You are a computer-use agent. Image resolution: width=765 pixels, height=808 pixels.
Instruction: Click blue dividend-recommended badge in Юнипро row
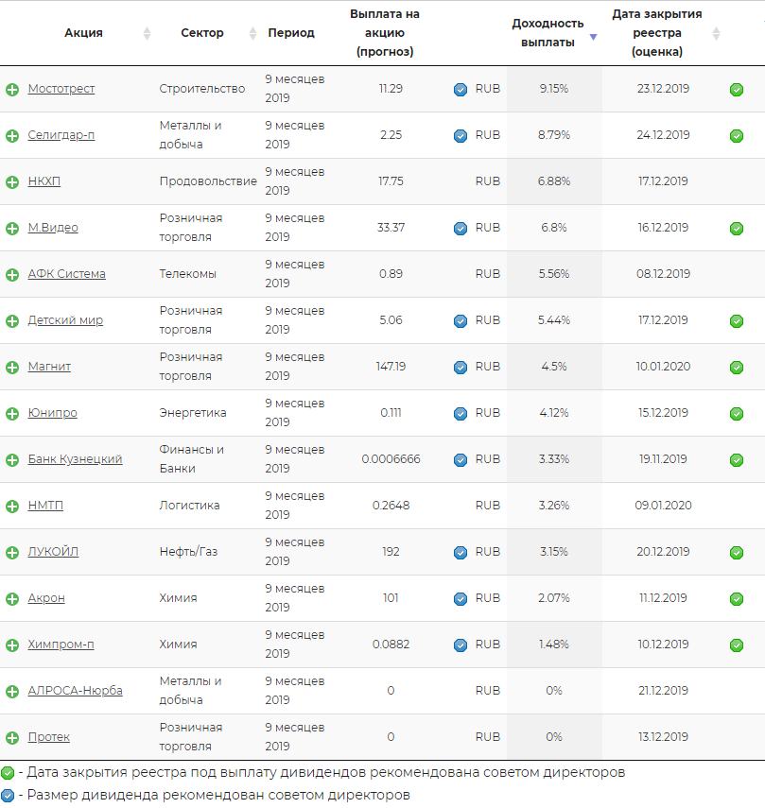click(x=461, y=414)
